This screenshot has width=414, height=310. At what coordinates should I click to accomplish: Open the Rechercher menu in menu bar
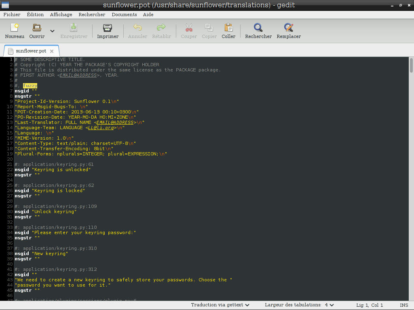pos(92,15)
